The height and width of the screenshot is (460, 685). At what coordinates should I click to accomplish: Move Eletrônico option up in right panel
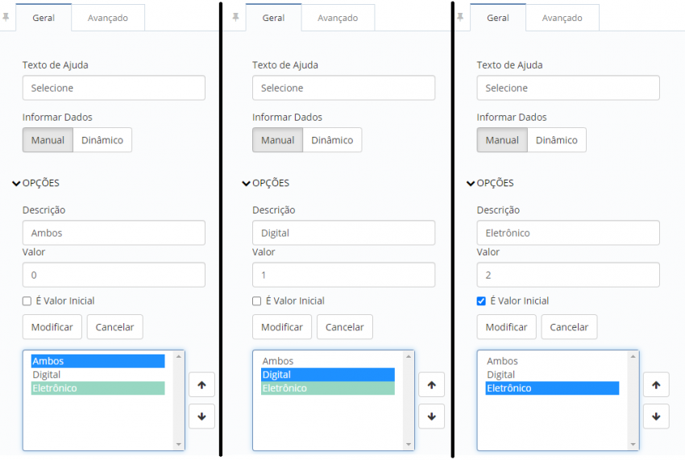coord(656,385)
